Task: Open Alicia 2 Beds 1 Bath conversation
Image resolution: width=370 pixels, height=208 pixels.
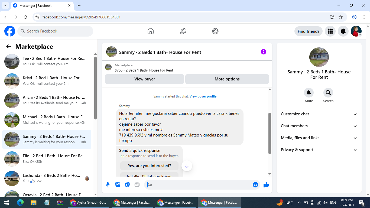Action: (x=47, y=100)
